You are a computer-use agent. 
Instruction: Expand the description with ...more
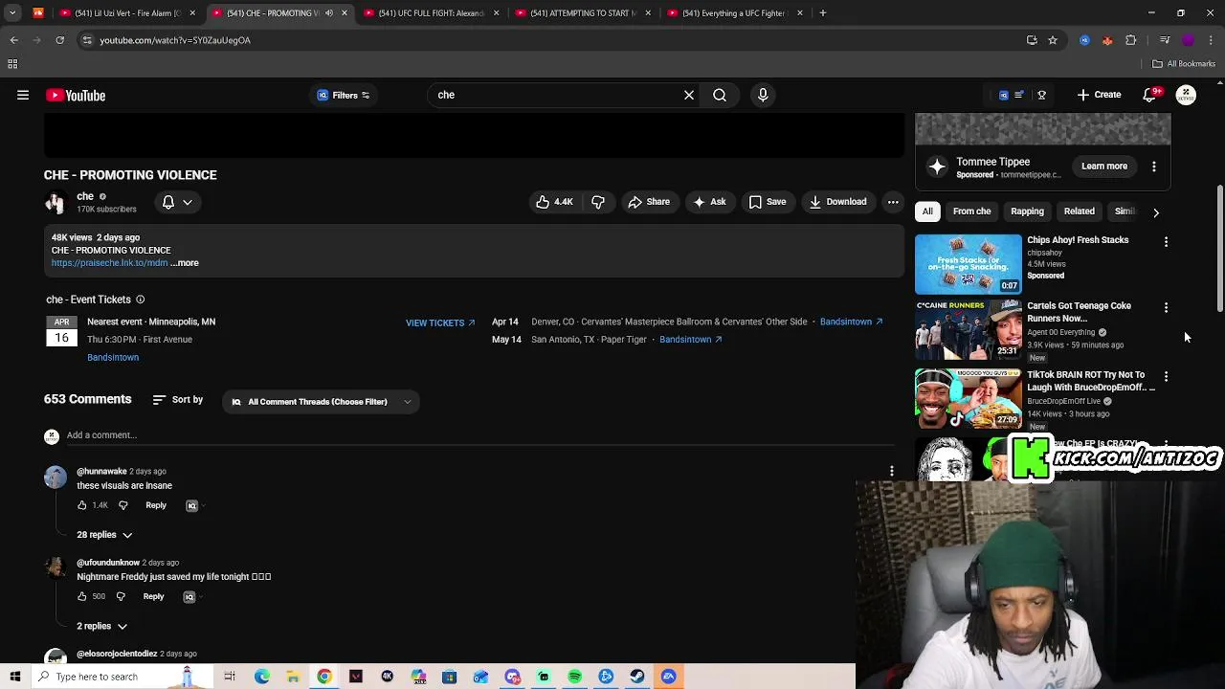pyautogui.click(x=185, y=263)
